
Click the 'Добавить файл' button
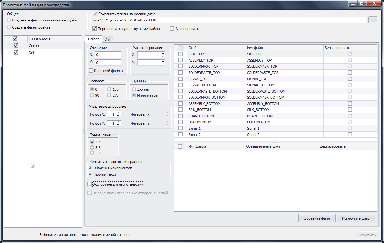click(317, 218)
